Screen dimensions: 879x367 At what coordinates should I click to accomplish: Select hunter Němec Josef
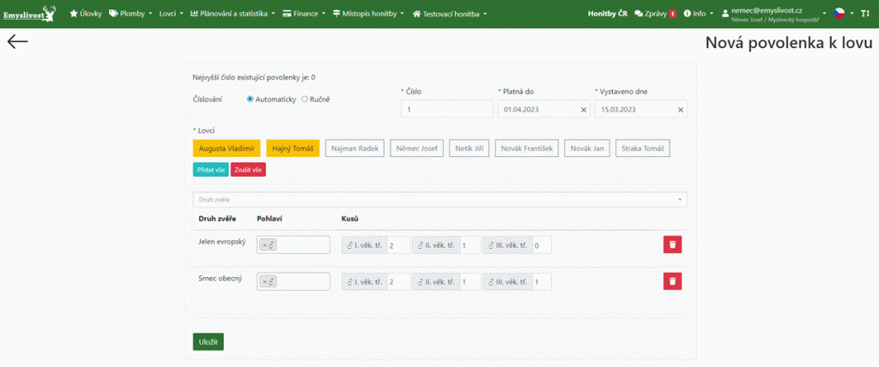click(x=416, y=148)
